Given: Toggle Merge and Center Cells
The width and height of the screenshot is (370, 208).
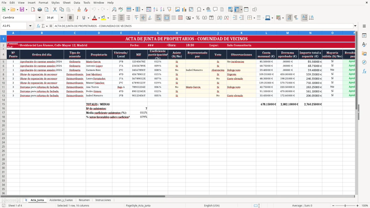Looking at the screenshot, I should click(167, 18).
